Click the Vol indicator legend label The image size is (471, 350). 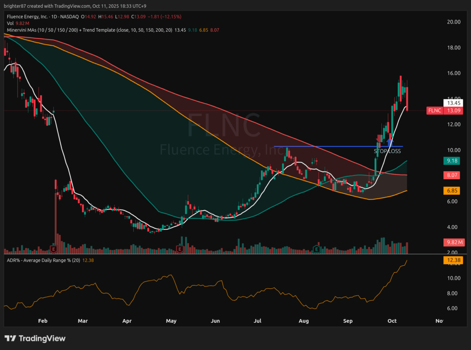pos(10,23)
